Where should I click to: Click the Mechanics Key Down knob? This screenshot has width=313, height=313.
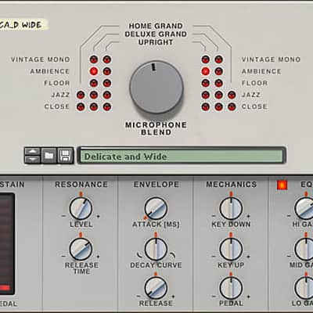[x=231, y=208]
